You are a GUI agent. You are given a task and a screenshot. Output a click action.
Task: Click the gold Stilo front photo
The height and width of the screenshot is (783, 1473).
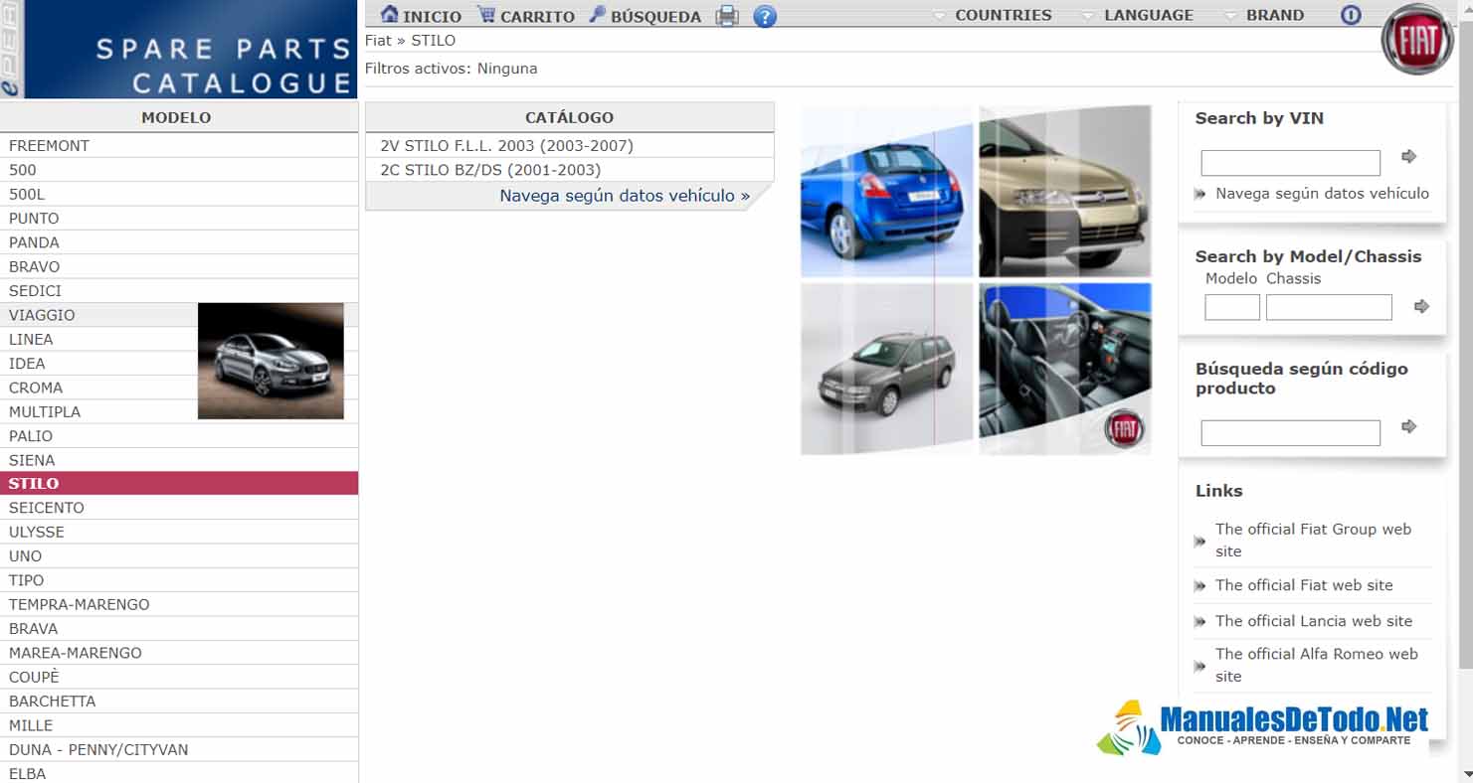(1065, 192)
